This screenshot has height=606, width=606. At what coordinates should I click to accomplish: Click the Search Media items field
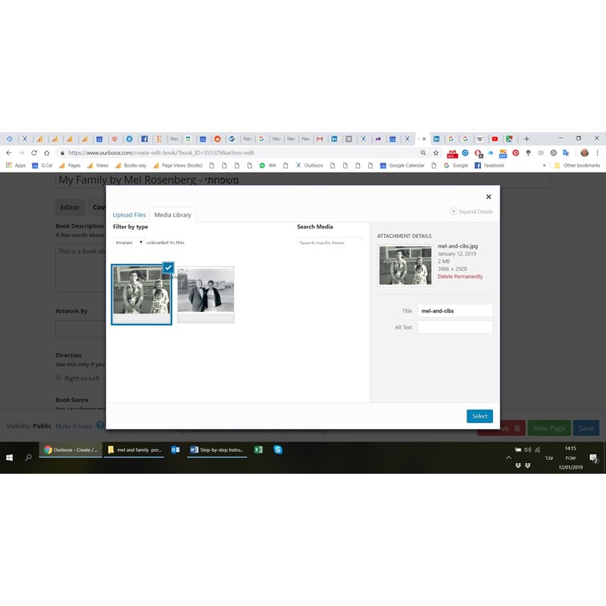click(x=329, y=241)
